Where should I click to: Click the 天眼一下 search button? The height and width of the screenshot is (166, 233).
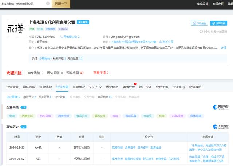tap(60, 4)
